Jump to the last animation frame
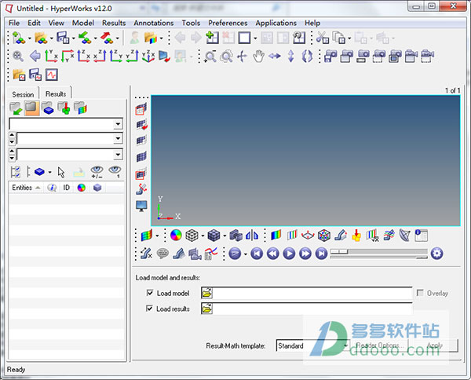 (321, 254)
